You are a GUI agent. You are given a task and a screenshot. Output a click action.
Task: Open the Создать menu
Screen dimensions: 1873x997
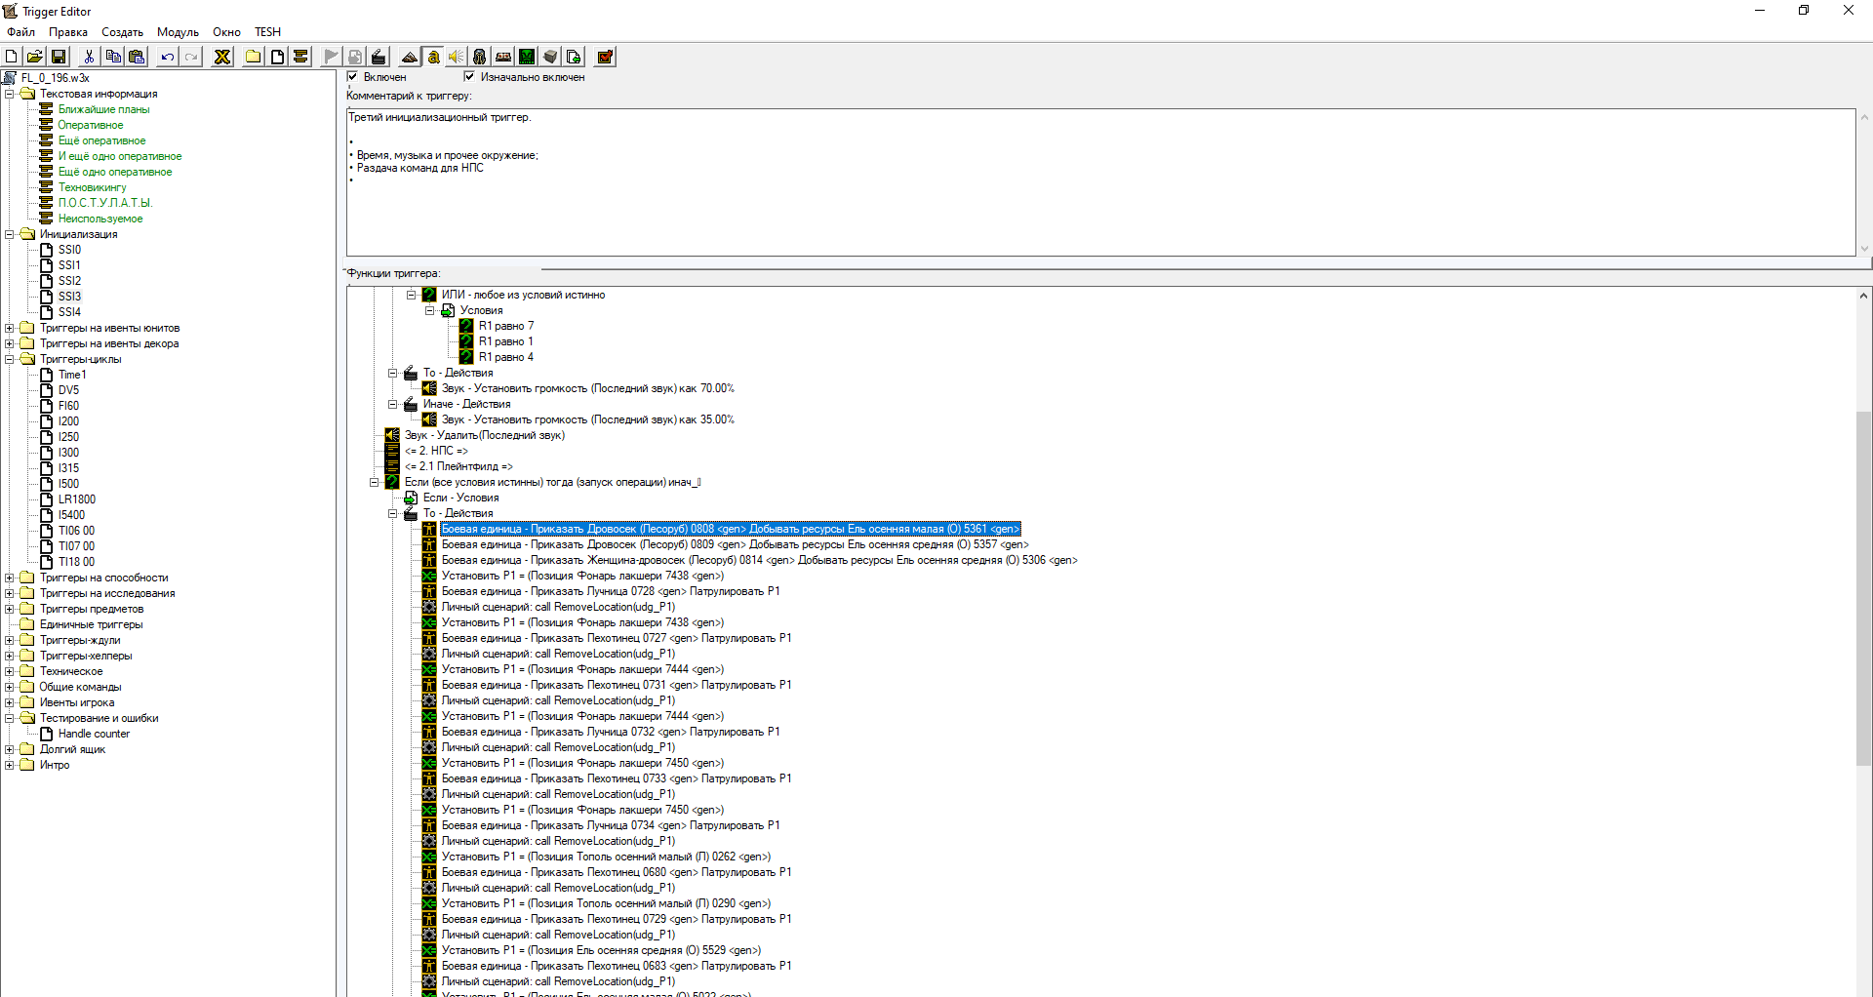pyautogui.click(x=122, y=32)
